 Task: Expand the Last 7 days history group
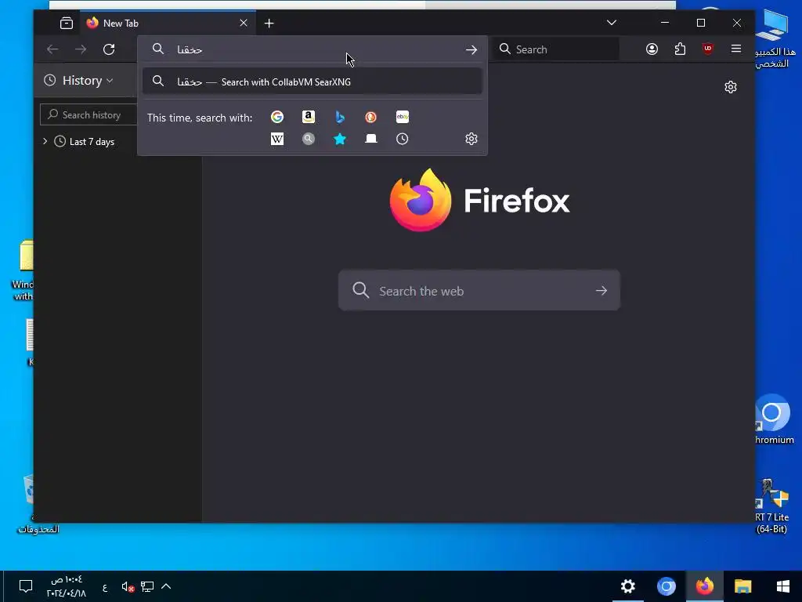(45, 141)
